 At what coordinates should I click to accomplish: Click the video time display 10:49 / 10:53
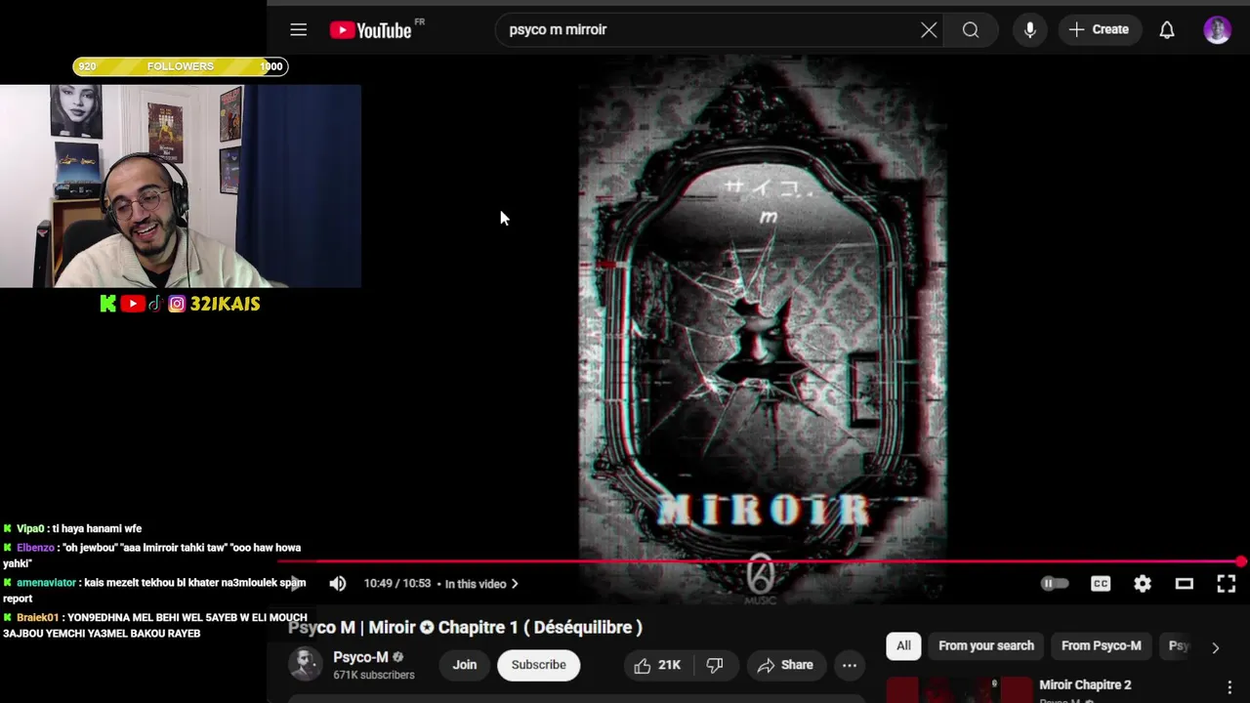[x=396, y=584]
